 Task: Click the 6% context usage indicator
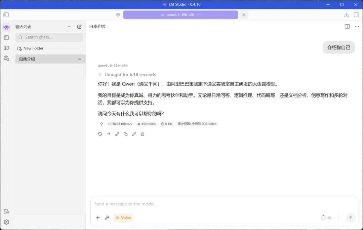click(326, 218)
